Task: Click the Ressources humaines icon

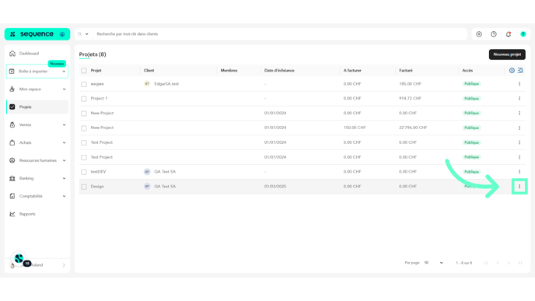Action: coord(12,160)
